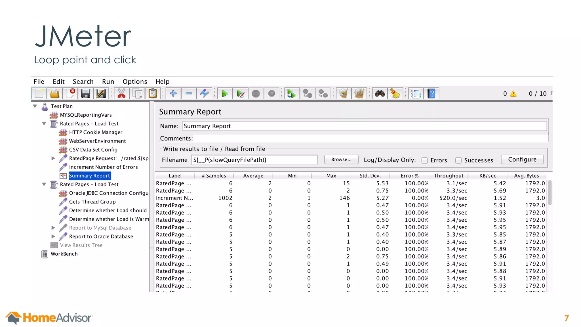The image size is (581, 327).
Task: Expand Report to Oracle Database node
Action: [x=53, y=236]
